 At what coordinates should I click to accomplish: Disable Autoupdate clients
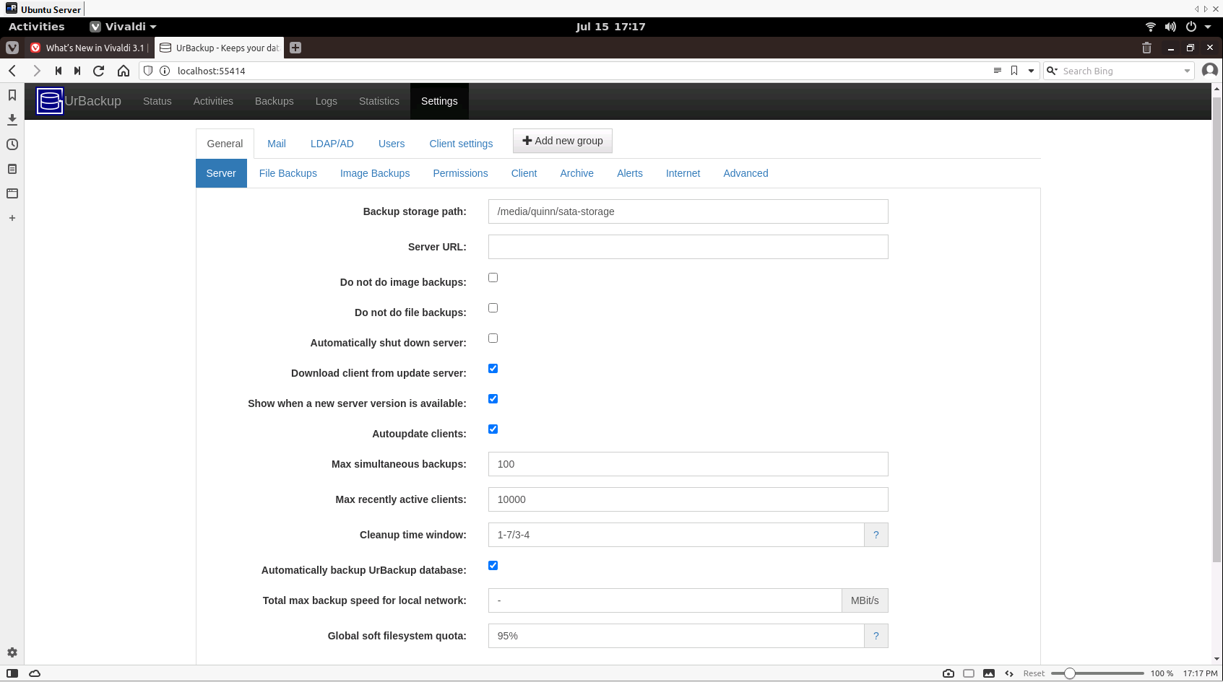(x=493, y=429)
